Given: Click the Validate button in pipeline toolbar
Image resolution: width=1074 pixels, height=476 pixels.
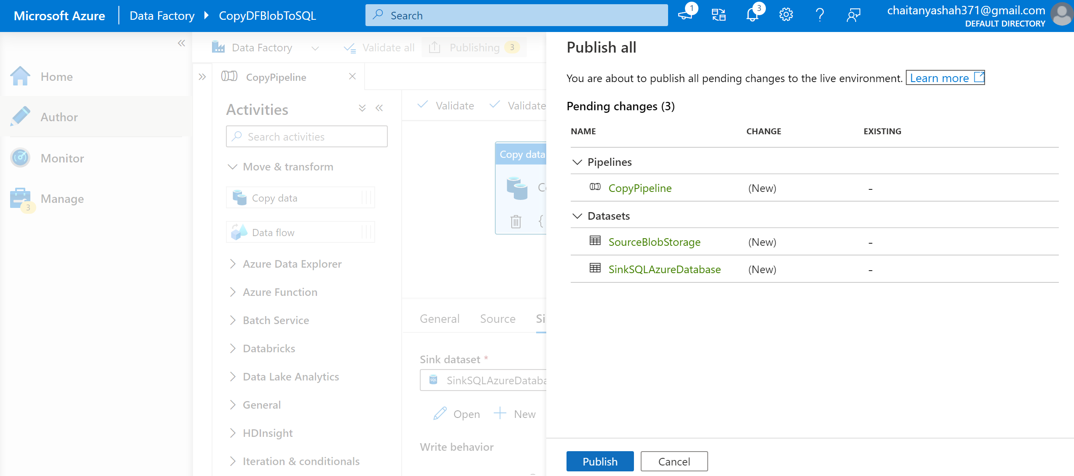Looking at the screenshot, I should [x=446, y=105].
